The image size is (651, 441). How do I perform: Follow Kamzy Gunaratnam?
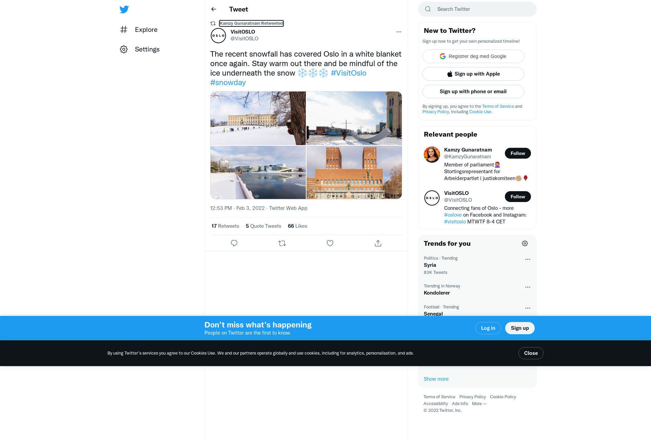point(518,154)
